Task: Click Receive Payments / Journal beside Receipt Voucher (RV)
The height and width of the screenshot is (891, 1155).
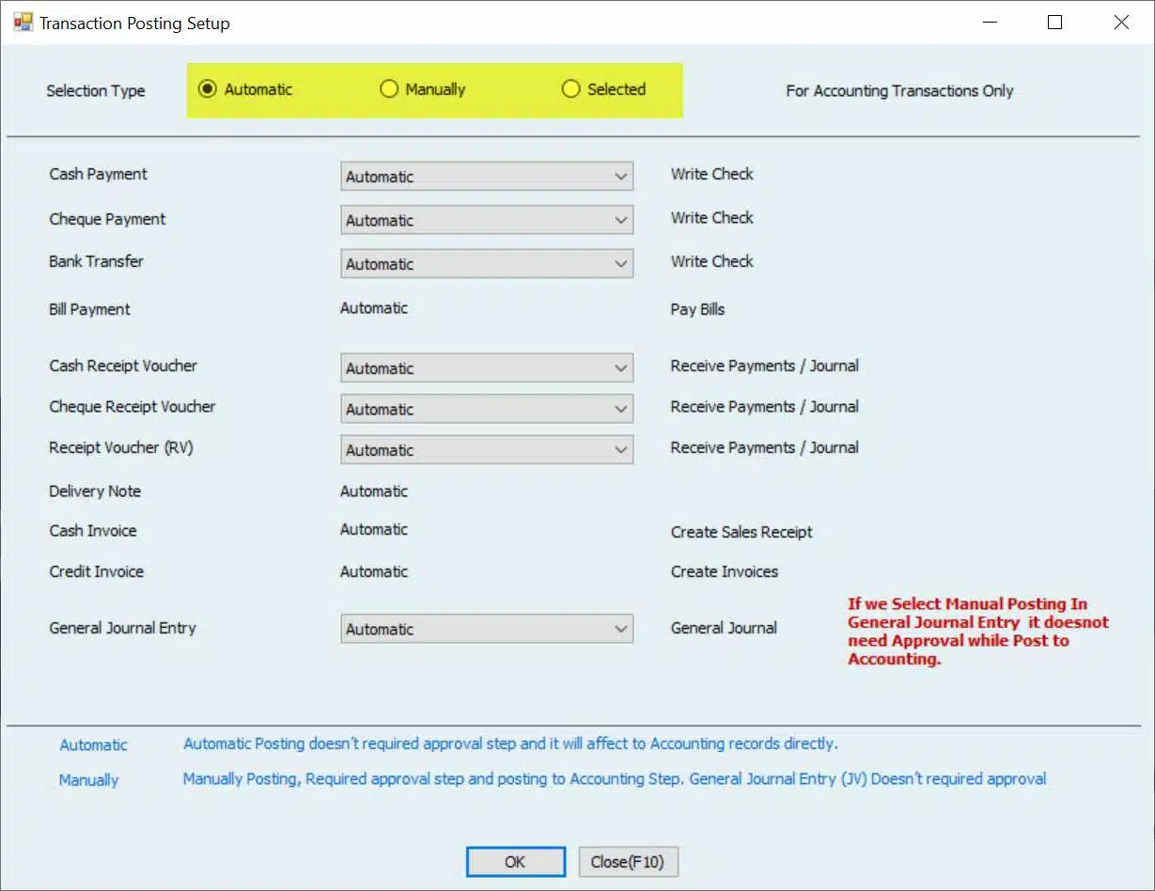Action: (764, 447)
